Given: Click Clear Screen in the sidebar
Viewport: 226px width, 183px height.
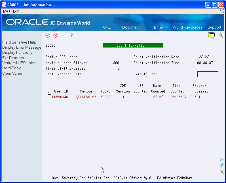Looking at the screenshot, I should 13,73.
